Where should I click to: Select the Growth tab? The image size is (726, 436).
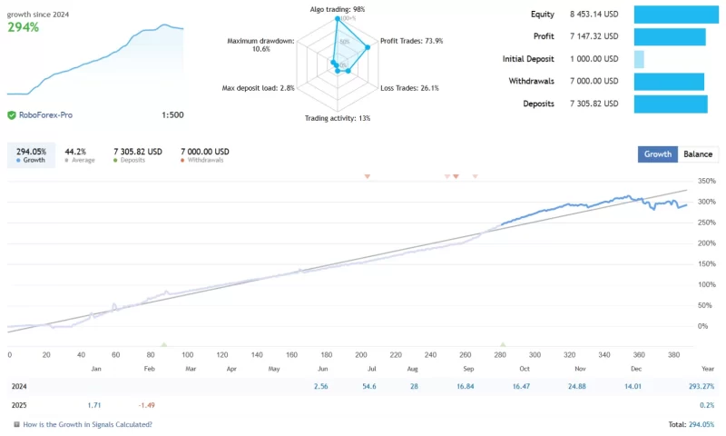pos(657,154)
